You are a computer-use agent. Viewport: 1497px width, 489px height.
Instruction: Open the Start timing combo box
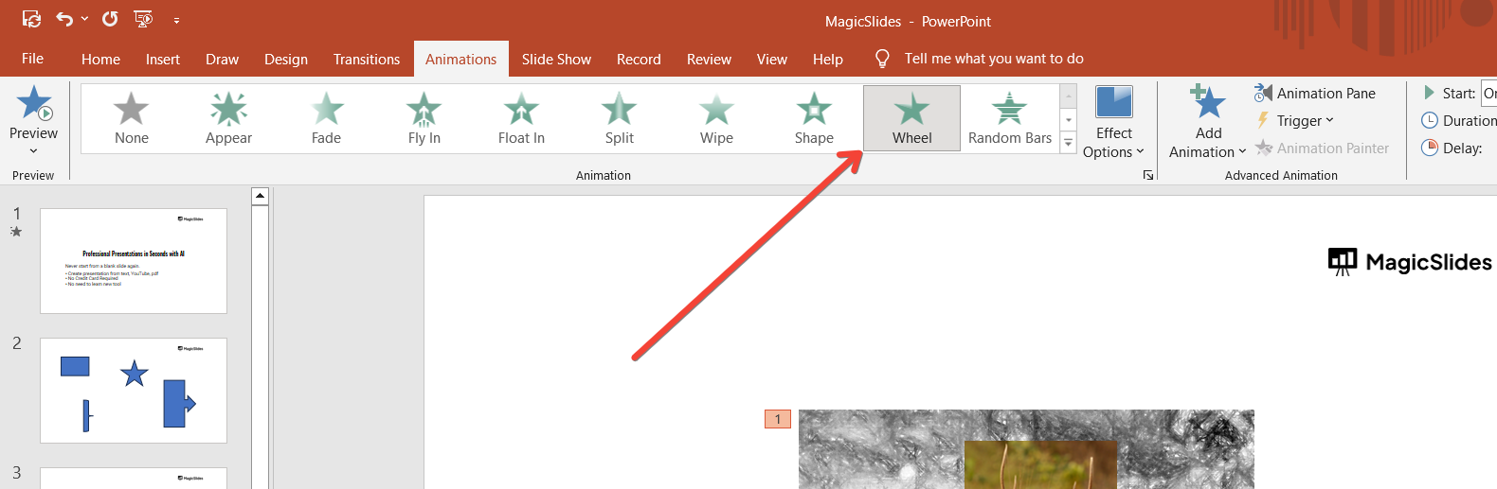(1489, 93)
